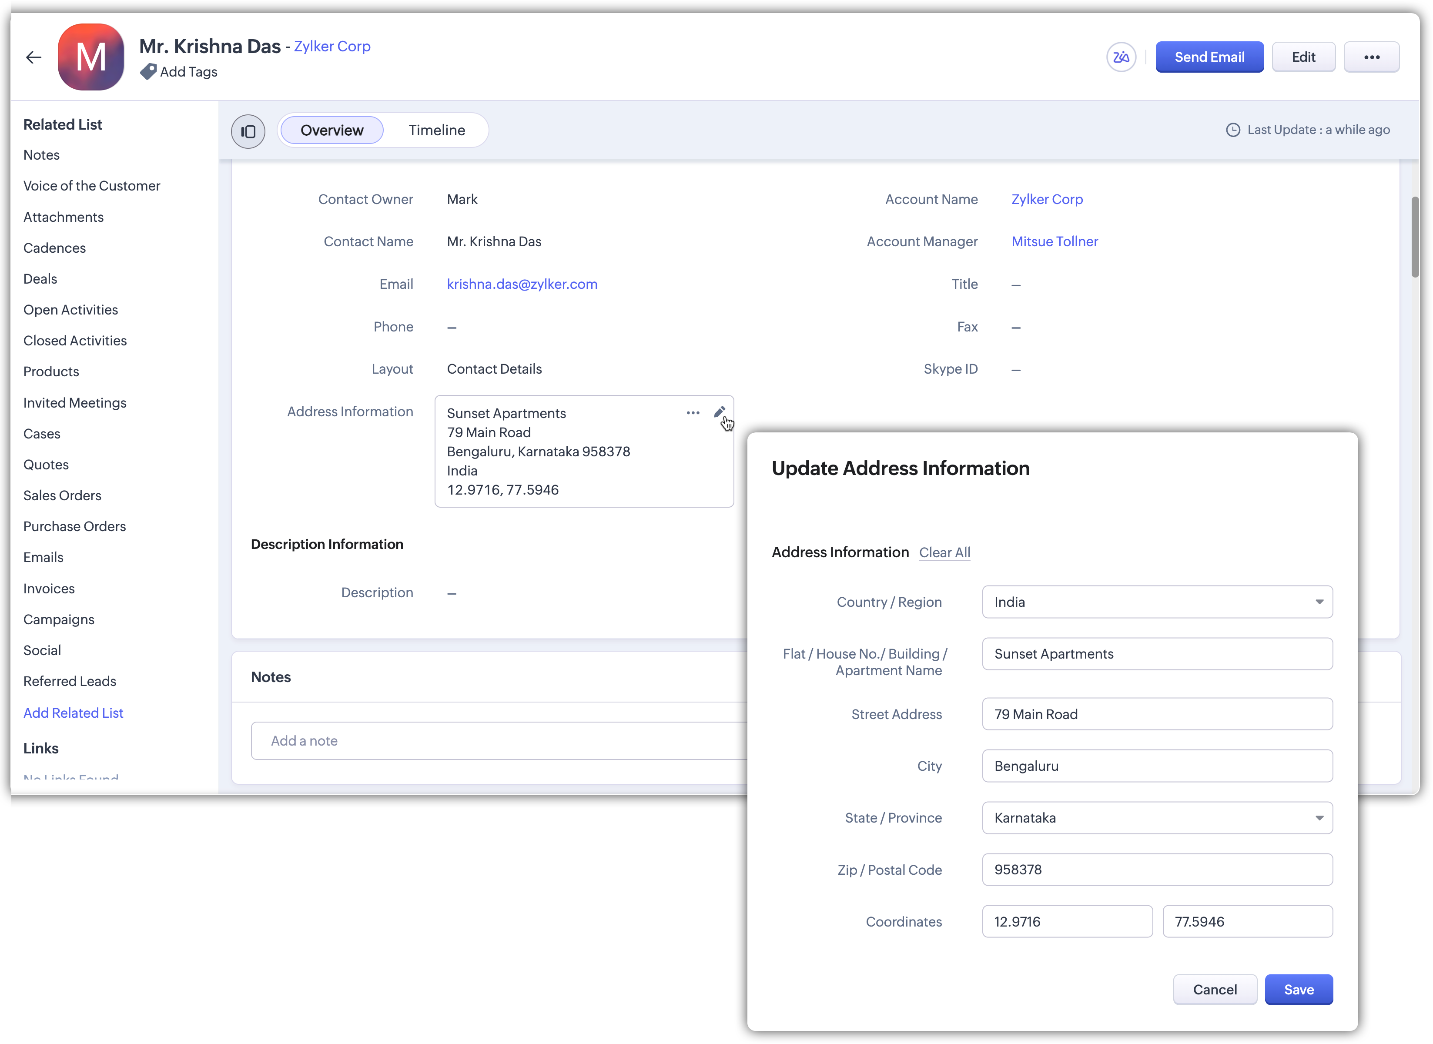Click the Zia assistant icon
1433x1044 pixels.
click(1121, 57)
